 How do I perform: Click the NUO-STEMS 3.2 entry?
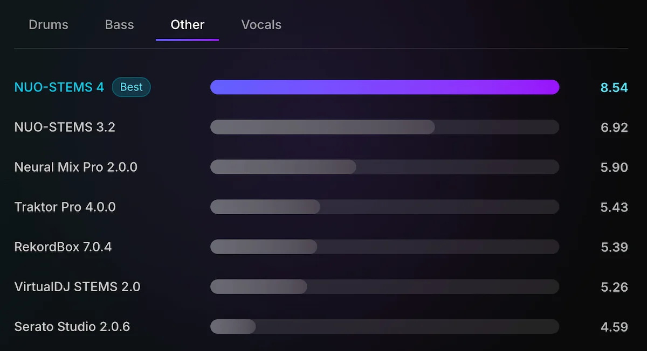(64, 127)
